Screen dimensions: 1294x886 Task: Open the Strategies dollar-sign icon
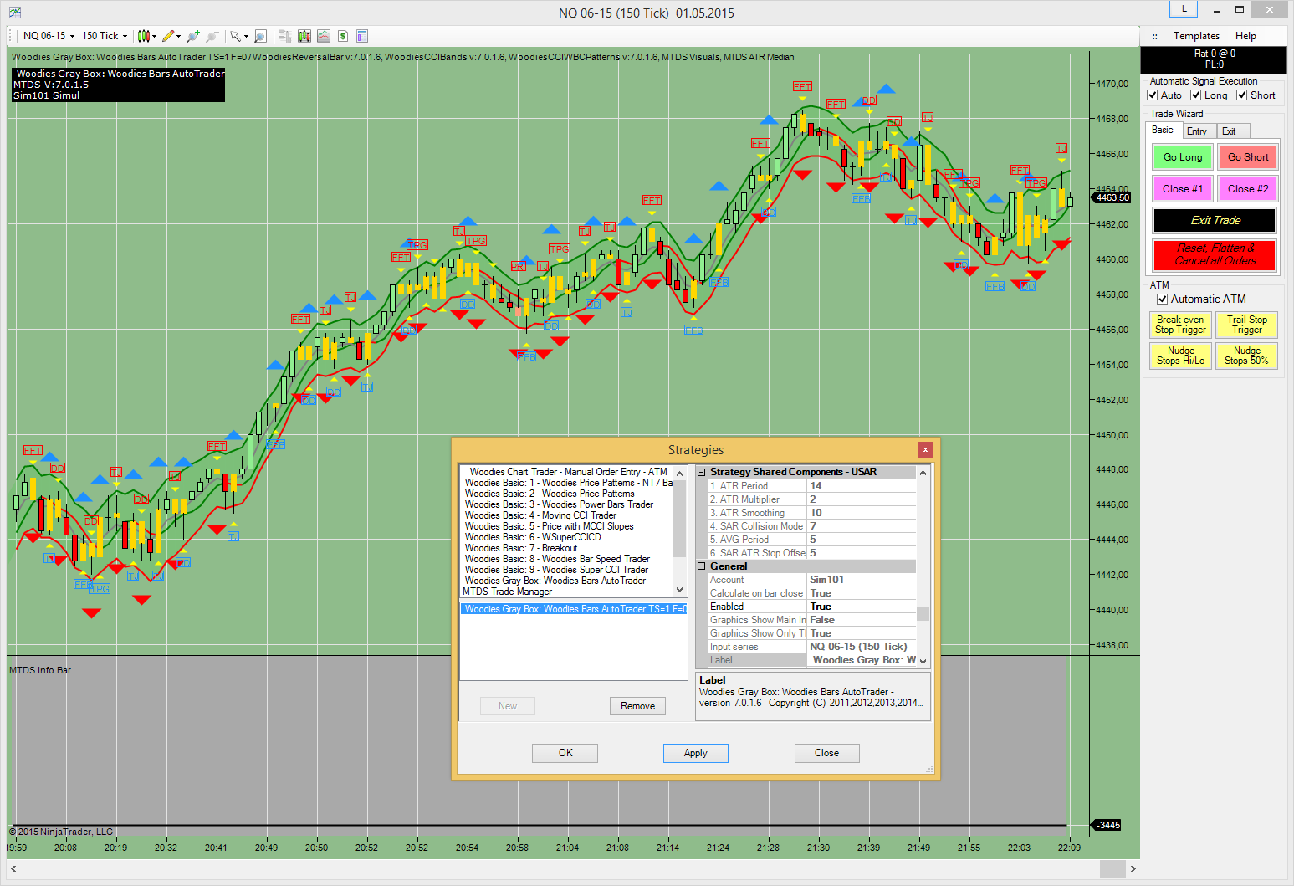(343, 36)
